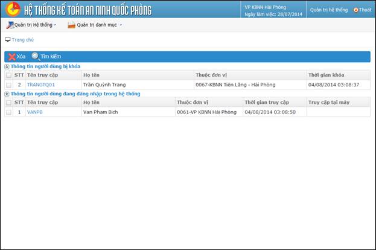The image size is (376, 250).
Task: Open the dropdown arrow after Quản trị Hệ thống
Action: point(55,25)
